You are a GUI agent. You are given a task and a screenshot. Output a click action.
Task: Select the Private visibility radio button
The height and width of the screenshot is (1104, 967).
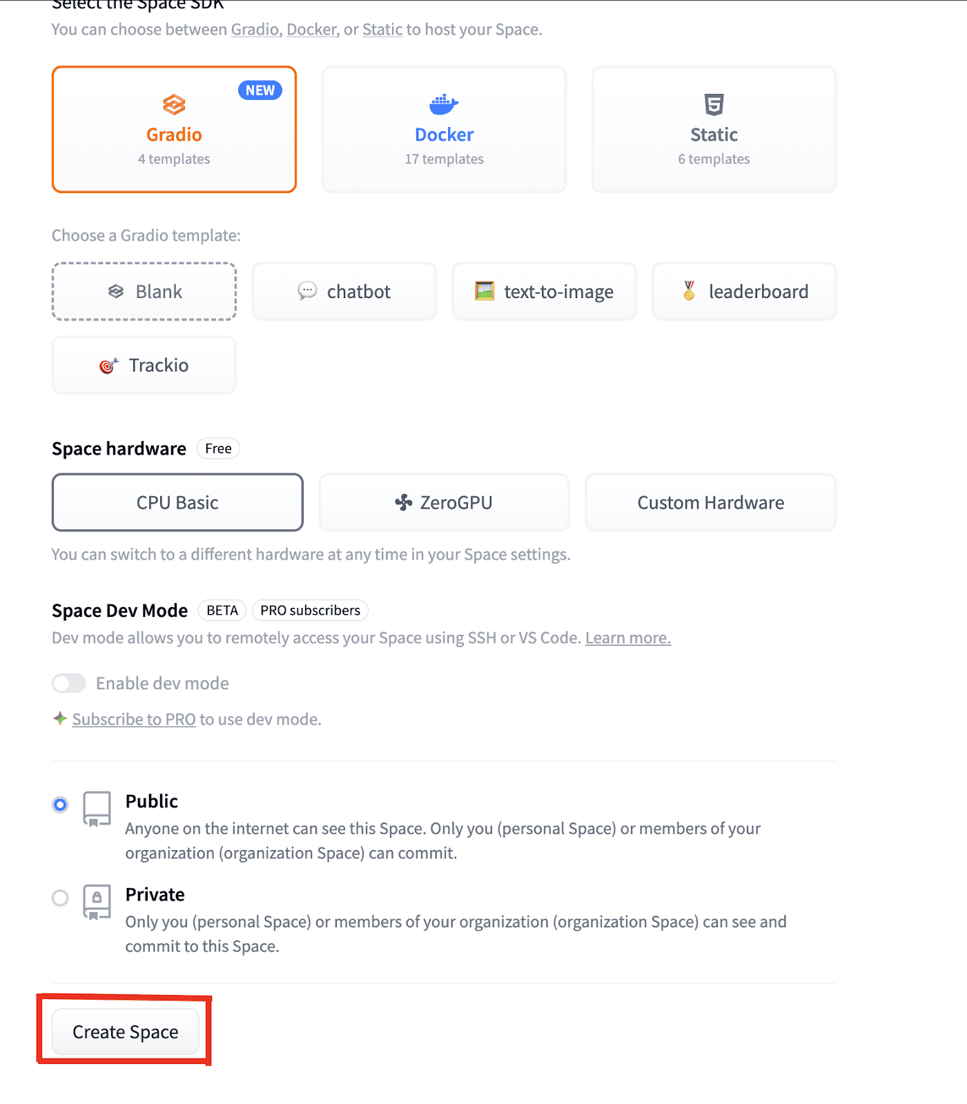pos(61,898)
